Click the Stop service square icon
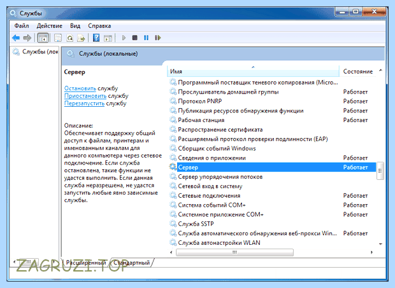 [135, 38]
